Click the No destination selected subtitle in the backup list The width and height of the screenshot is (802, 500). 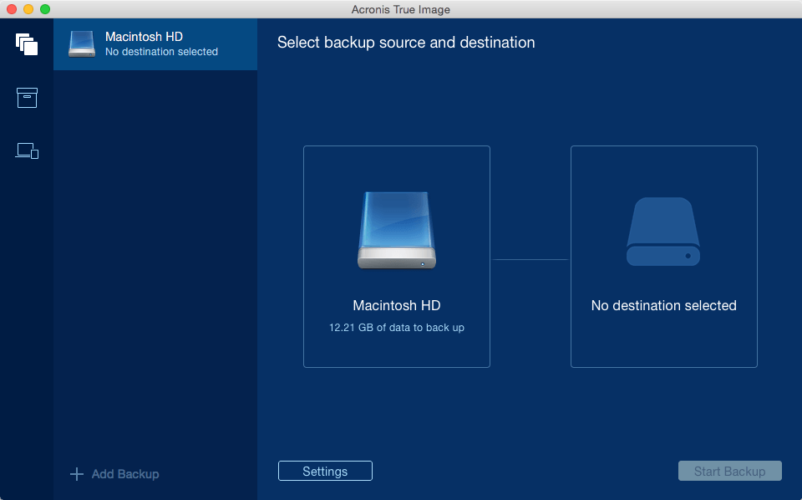click(161, 52)
